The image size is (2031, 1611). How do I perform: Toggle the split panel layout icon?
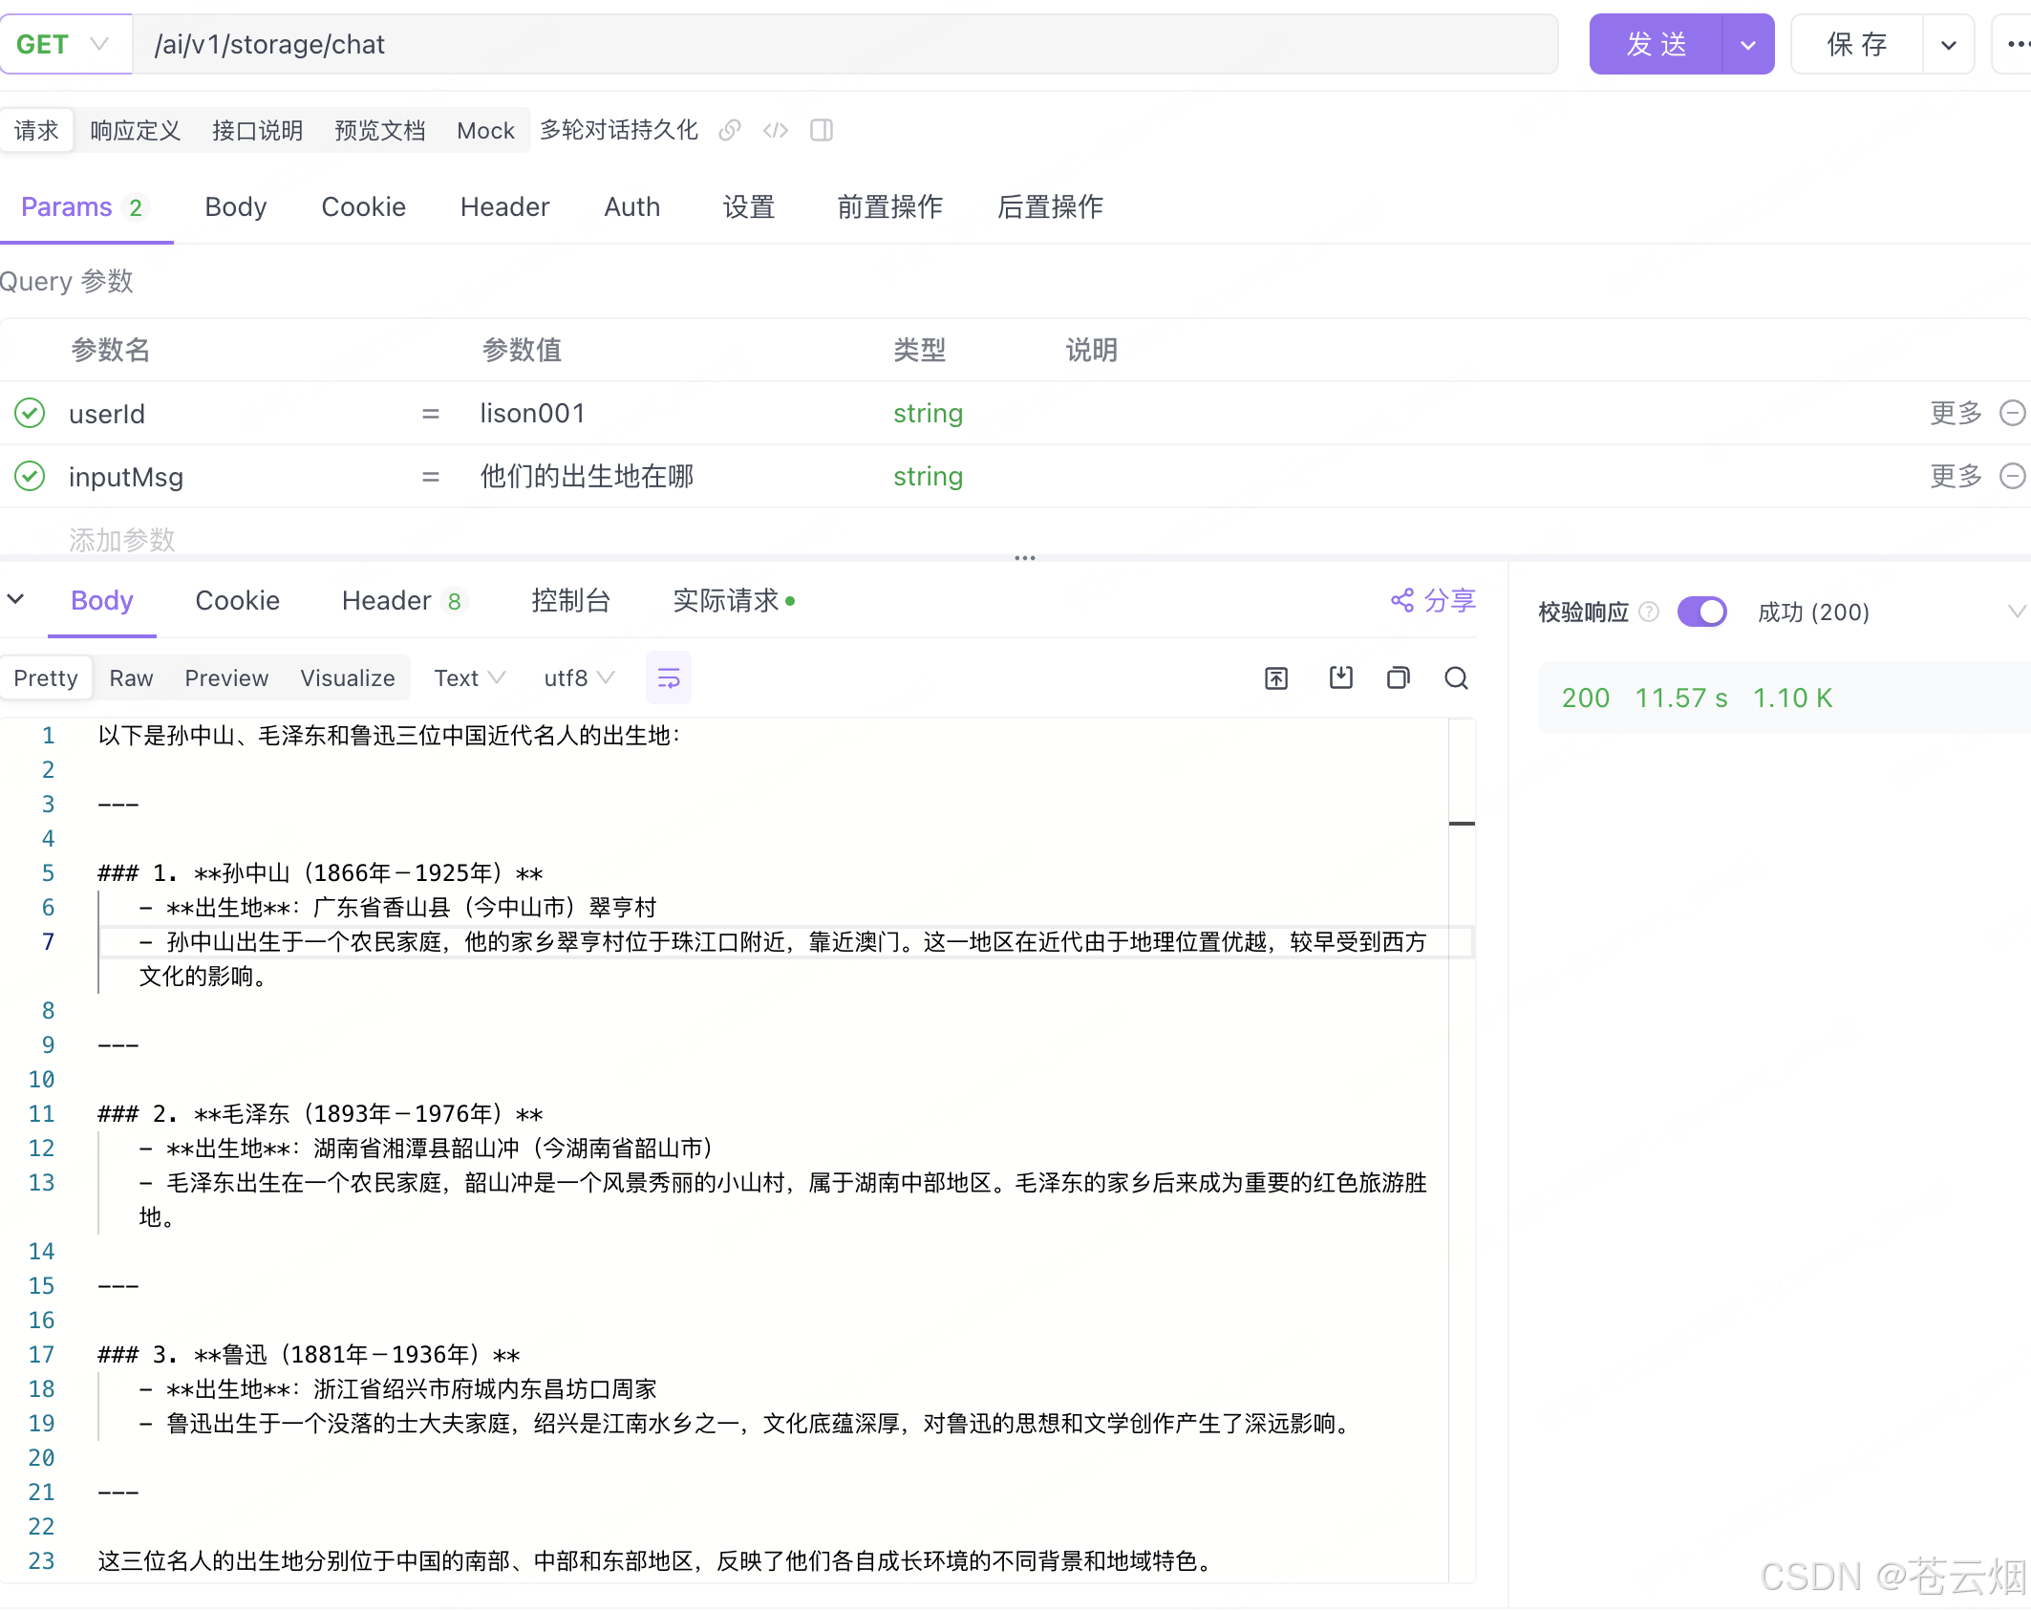(x=822, y=130)
